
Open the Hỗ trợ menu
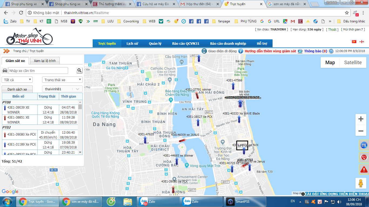pyautogui.click(x=262, y=43)
